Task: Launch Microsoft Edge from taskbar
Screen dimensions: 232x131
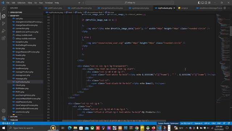Action: (x=70, y=128)
